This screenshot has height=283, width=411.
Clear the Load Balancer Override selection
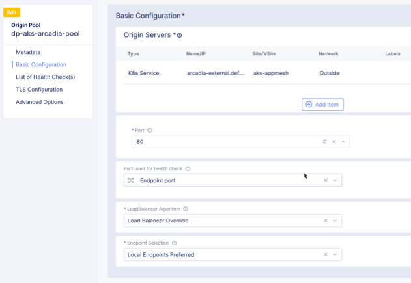tap(326, 221)
